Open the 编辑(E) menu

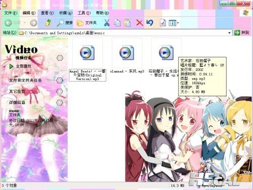pyautogui.click(x=29, y=13)
